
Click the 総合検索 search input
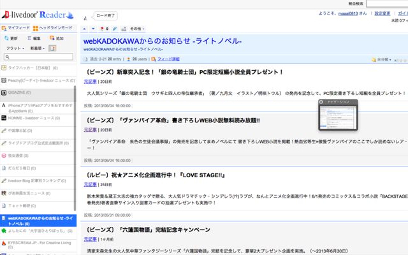(x=387, y=4)
